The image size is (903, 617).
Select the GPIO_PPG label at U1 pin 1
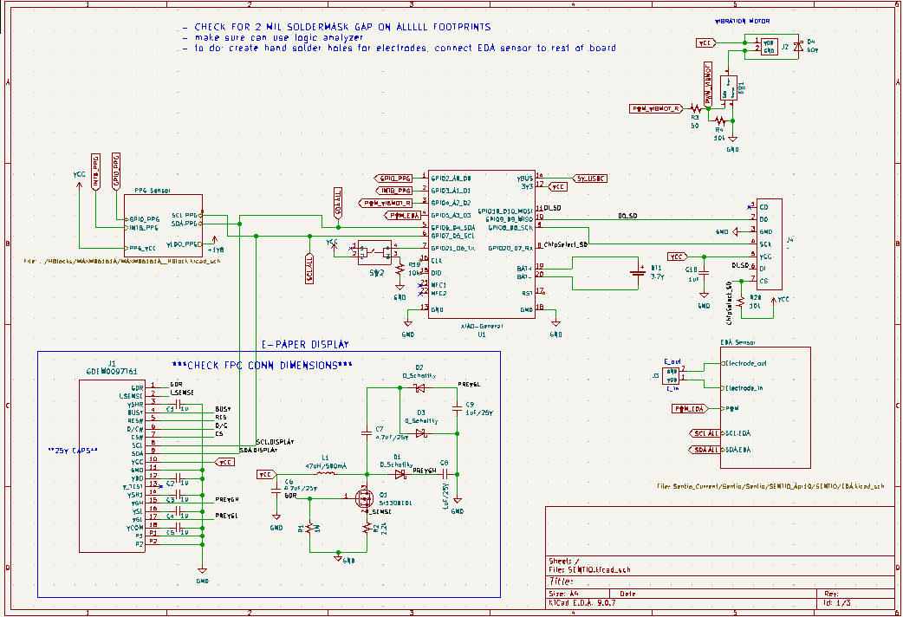click(393, 179)
